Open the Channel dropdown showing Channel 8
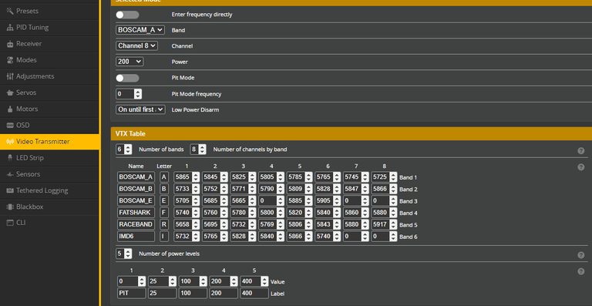Viewport: 592px width, 306px height. pos(136,45)
